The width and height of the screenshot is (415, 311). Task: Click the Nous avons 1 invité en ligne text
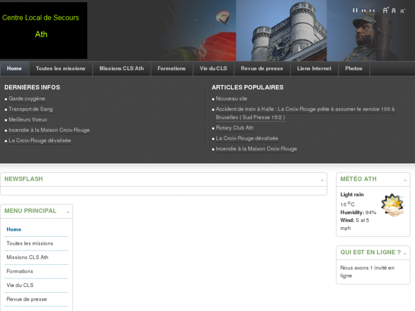(368, 272)
